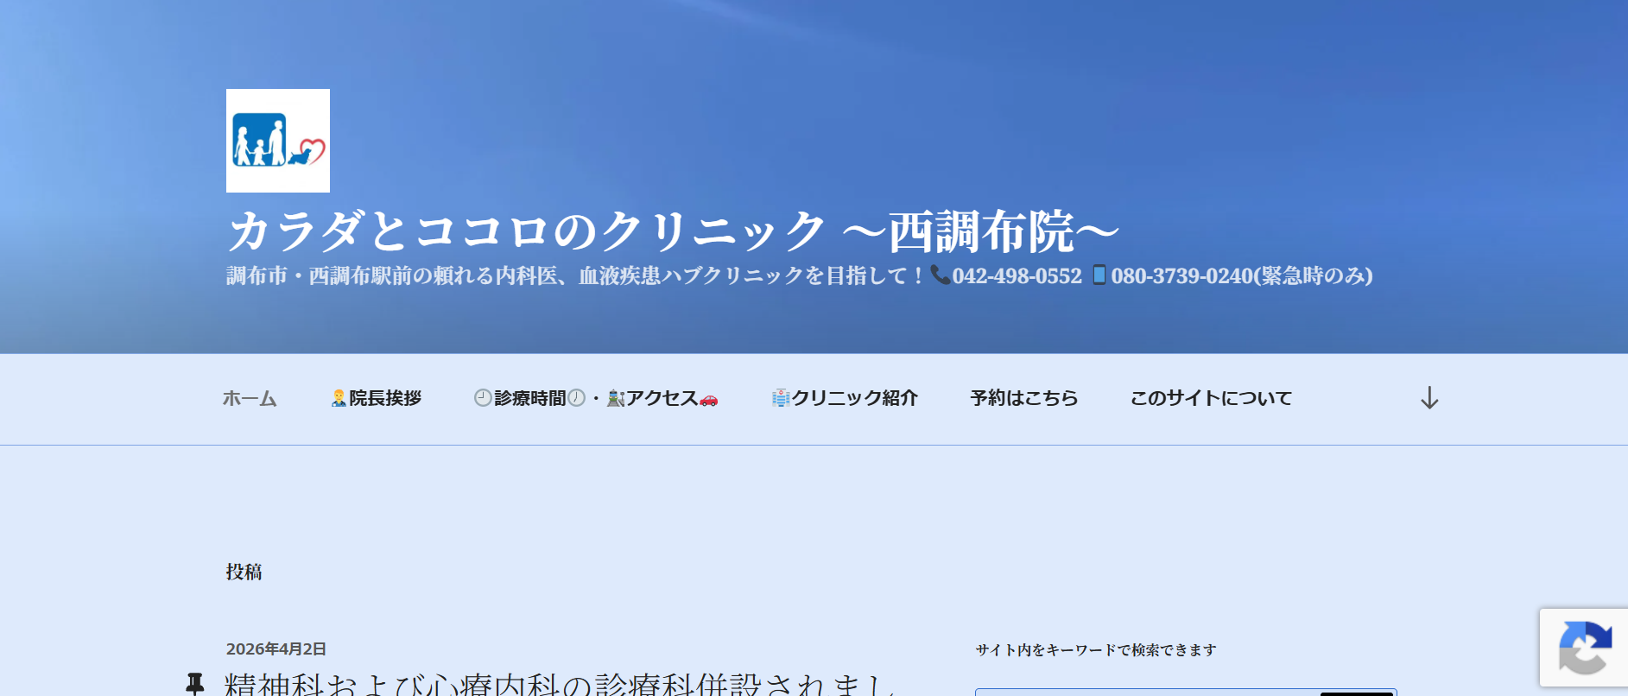The height and width of the screenshot is (696, 1628).
Task: Click the train emoji before アクセス
Action: coord(616,398)
